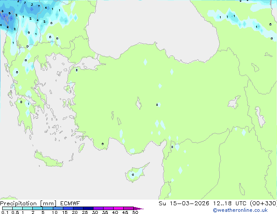
Task: Click the "(00+330)" forecast offset text
Action: tap(263, 204)
